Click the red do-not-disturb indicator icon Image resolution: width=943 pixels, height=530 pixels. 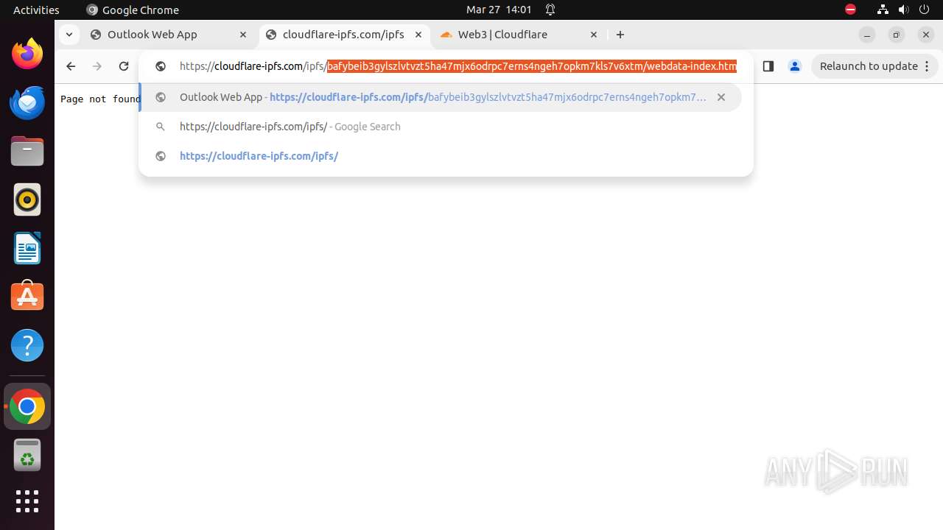(851, 10)
